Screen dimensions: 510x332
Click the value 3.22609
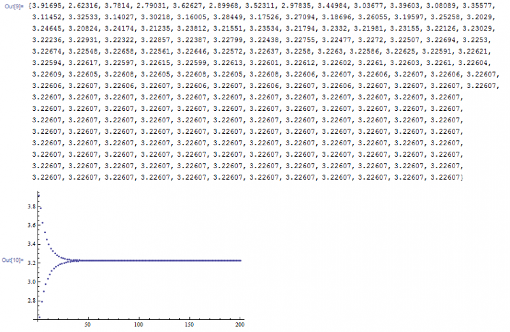coord(47,75)
